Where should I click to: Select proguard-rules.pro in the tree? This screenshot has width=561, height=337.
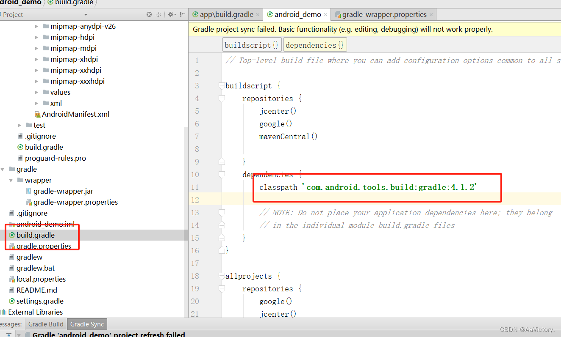(55, 158)
